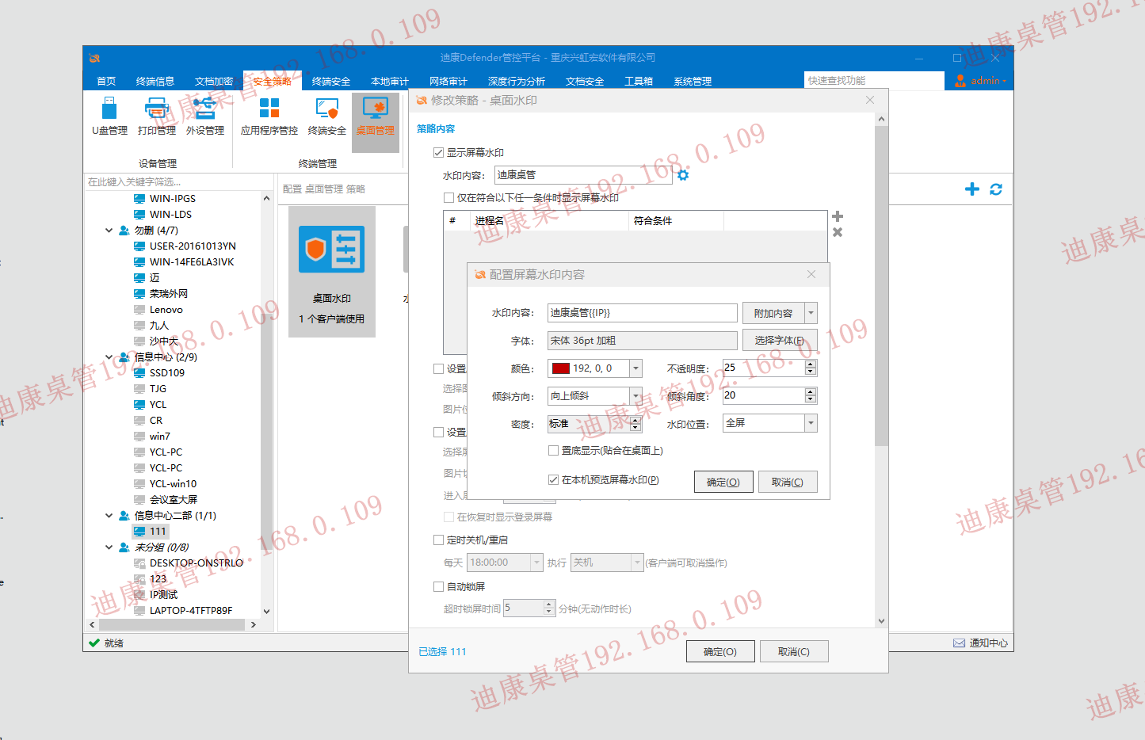Toggle 显示屏幕水印 checkbox

438,153
